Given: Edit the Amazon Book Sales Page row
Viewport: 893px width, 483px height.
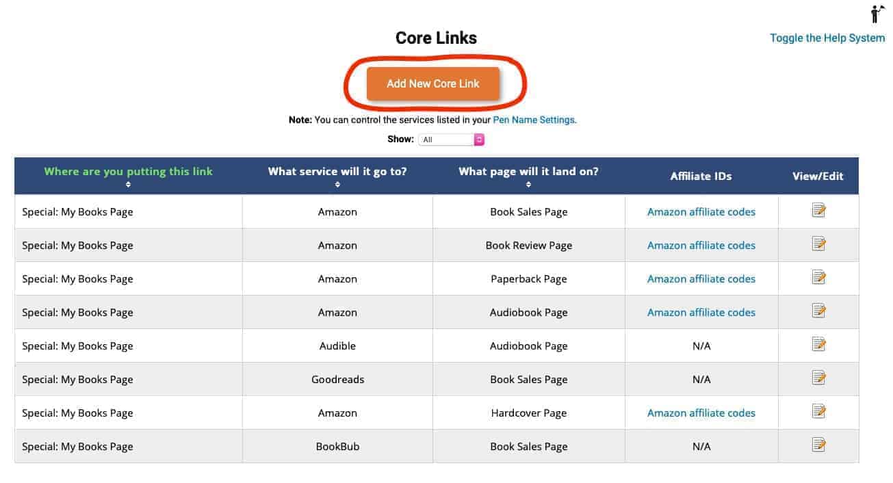Looking at the screenshot, I should (818, 211).
